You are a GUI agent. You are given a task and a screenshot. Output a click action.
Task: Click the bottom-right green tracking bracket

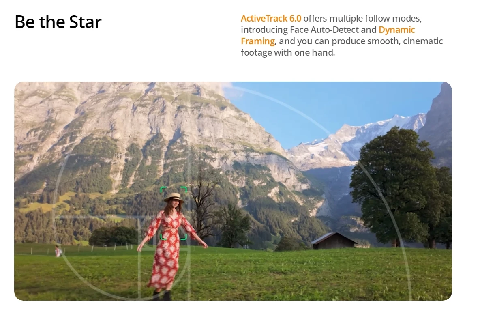tap(184, 237)
